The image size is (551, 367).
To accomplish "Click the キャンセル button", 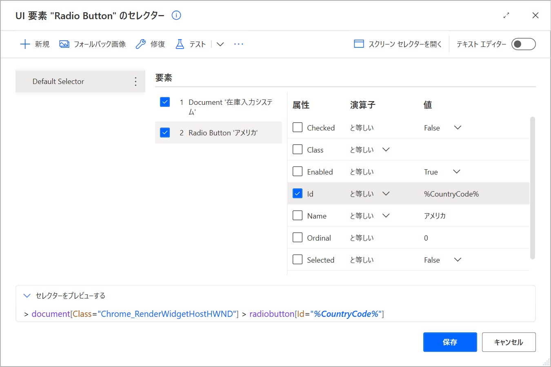I will click(x=509, y=342).
